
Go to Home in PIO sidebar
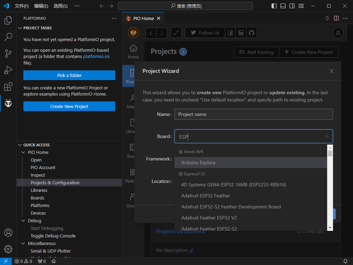[133, 52]
